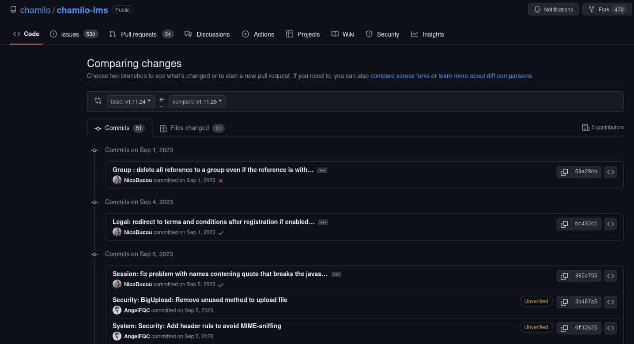Click the green check status on Session commit
The width and height of the screenshot is (634, 344).
pos(221,284)
